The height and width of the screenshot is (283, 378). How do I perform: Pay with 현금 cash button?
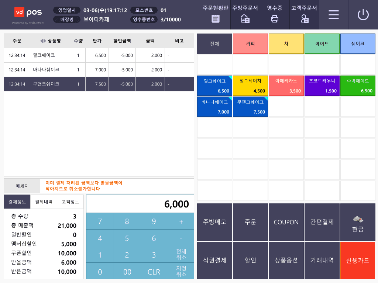click(x=358, y=222)
